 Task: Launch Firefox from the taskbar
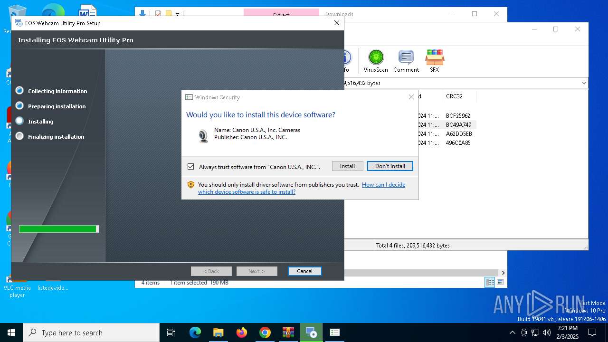[242, 332]
